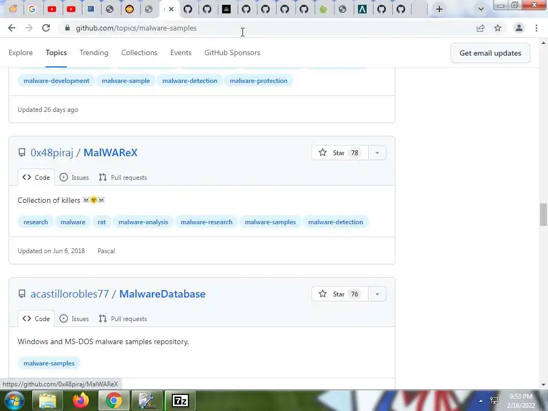Screen dimensions: 548x411
Task: Open the malware-development topic tag
Action: (56, 81)
